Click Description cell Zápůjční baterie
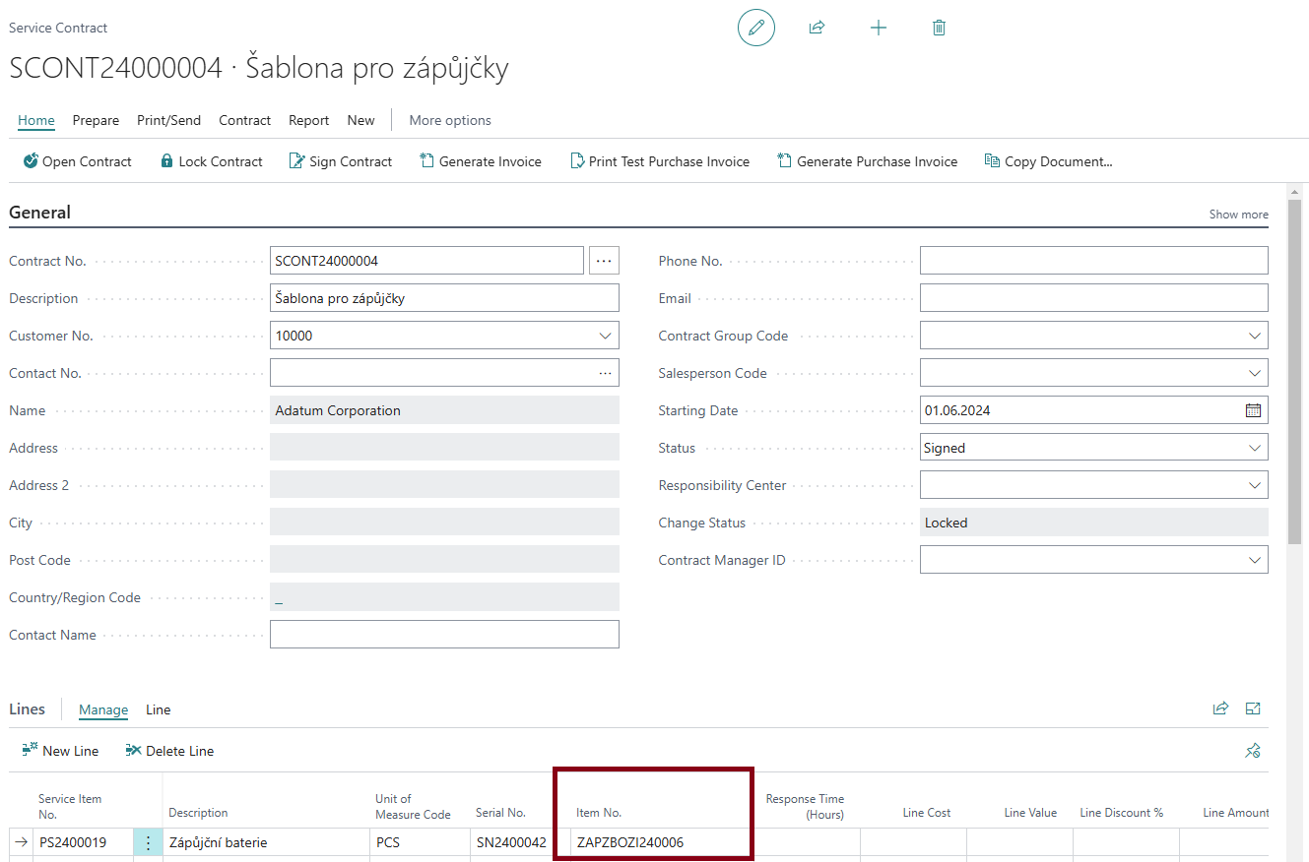 point(266,842)
